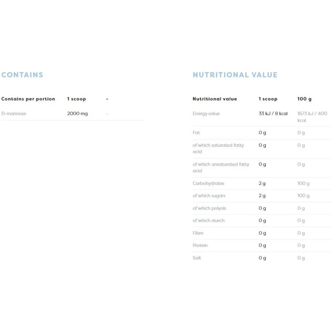Click the CONTAINS section heading
331x331 pixels.
22,75
